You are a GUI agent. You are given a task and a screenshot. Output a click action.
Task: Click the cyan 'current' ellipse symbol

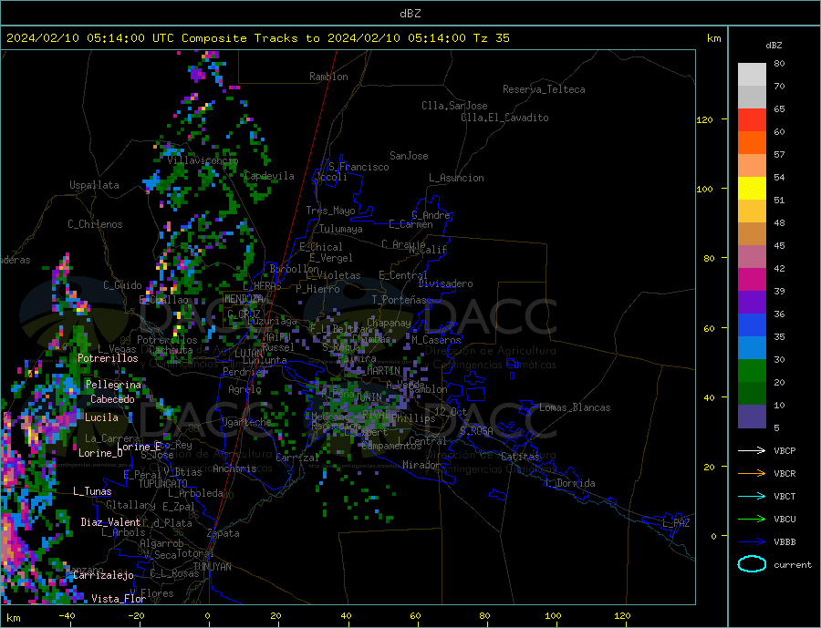point(752,564)
